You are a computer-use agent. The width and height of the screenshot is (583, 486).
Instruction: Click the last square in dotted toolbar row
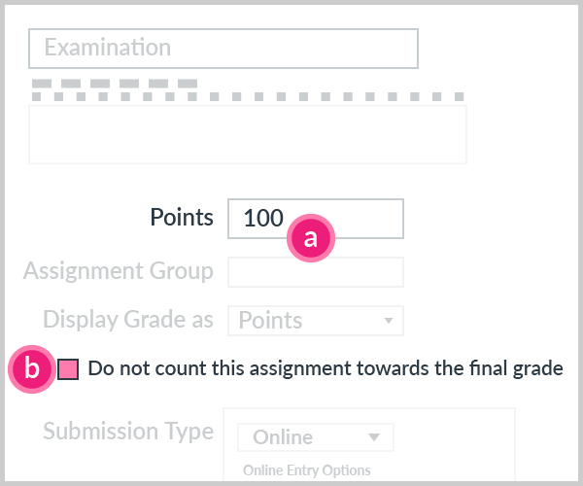460,96
